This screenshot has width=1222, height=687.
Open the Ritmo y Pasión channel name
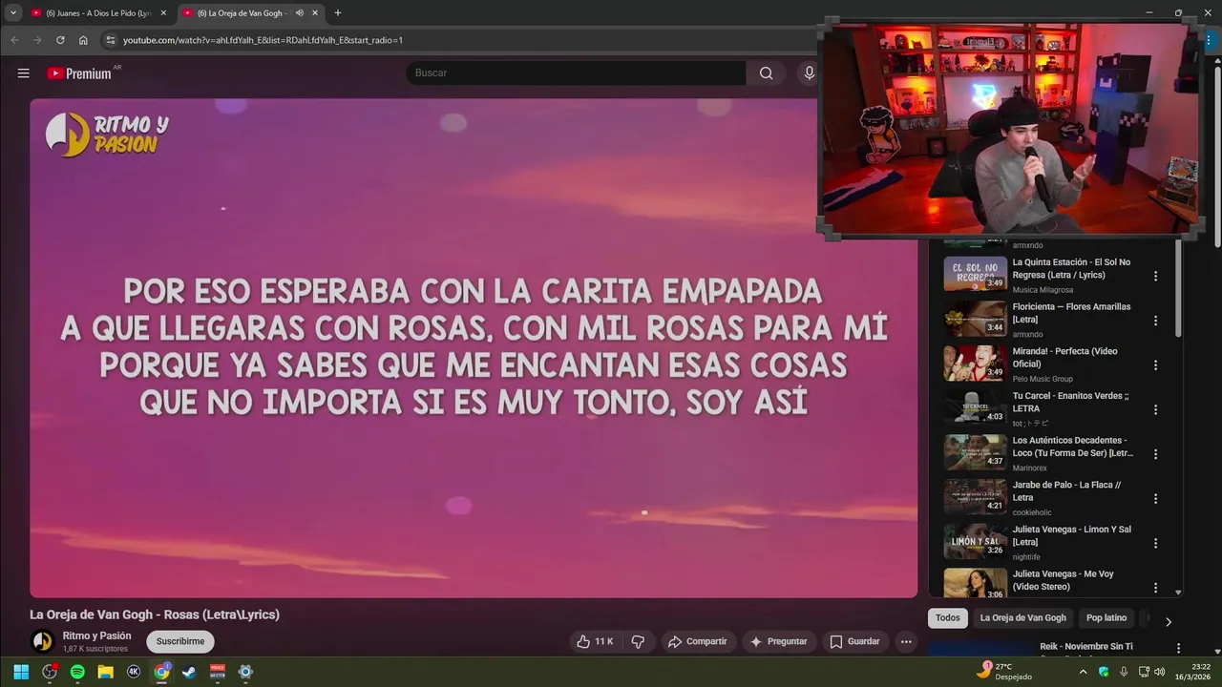click(x=97, y=635)
